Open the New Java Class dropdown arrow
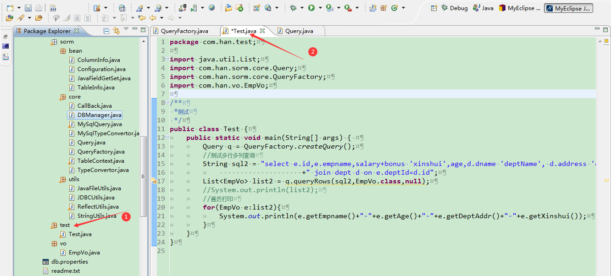The width and height of the screenshot is (611, 276). pos(404,8)
